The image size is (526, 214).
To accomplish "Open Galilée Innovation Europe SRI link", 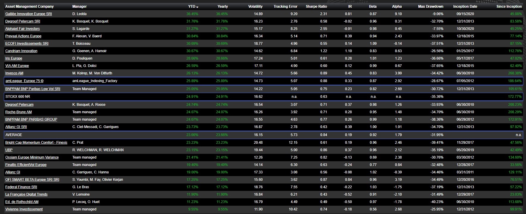I will pyautogui.click(x=29, y=14).
